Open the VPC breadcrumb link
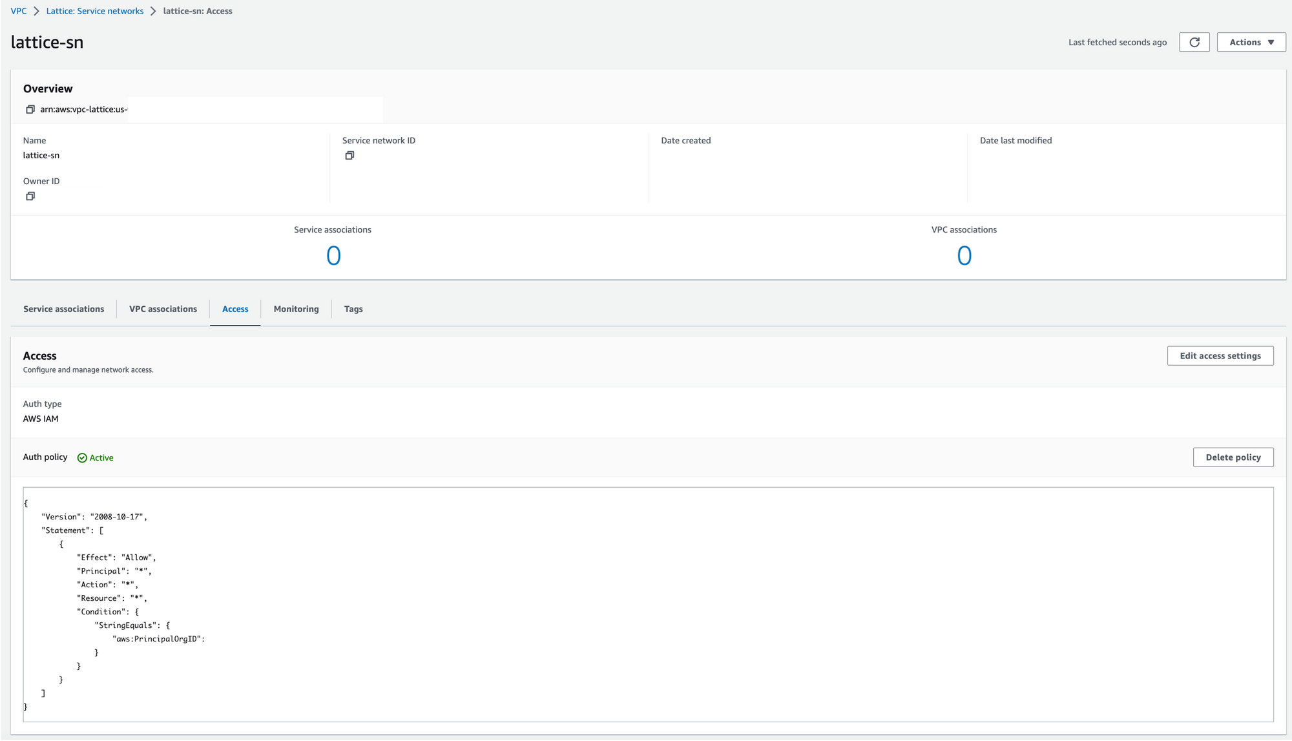The width and height of the screenshot is (1292, 741). (x=18, y=11)
